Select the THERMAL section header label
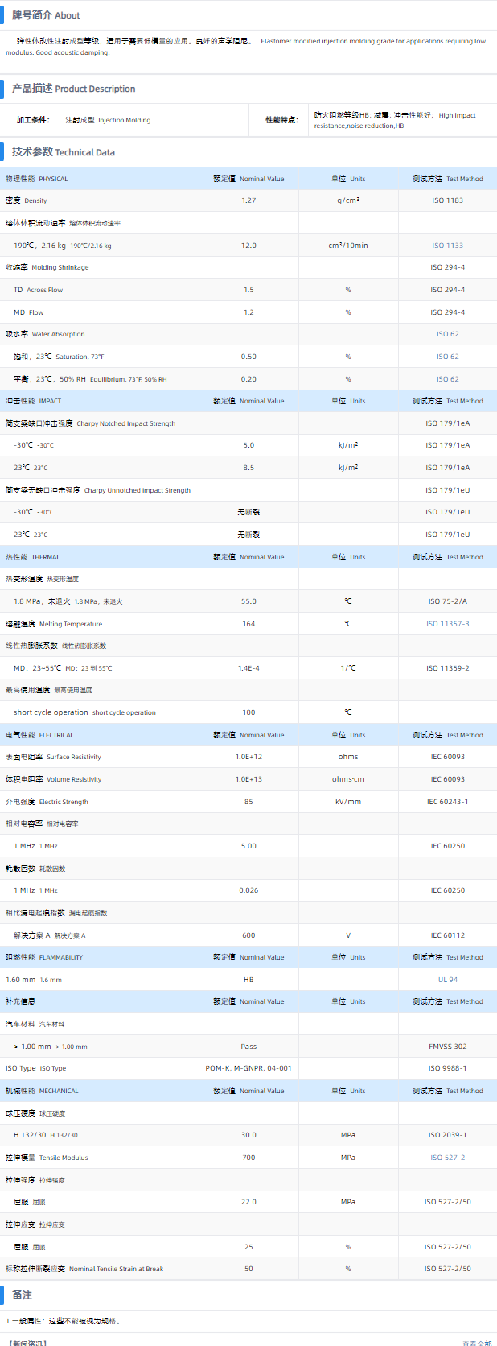 point(33,557)
